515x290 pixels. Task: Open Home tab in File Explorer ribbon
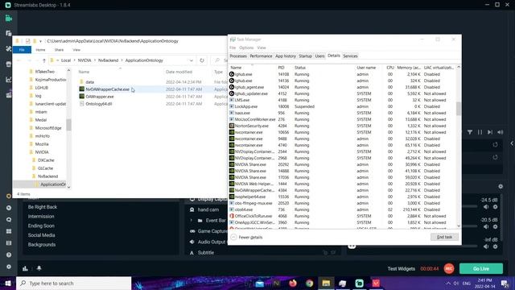click(x=40, y=50)
